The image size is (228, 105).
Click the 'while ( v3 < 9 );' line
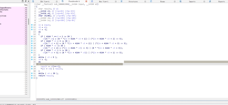click(x=48, y=57)
